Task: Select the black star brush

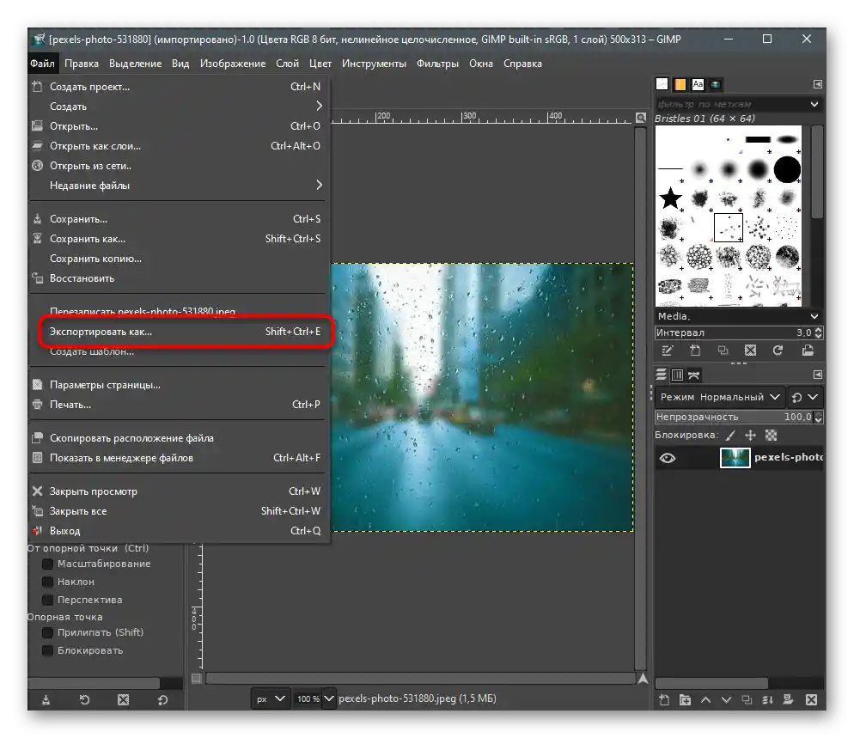Action: pyautogui.click(x=670, y=198)
